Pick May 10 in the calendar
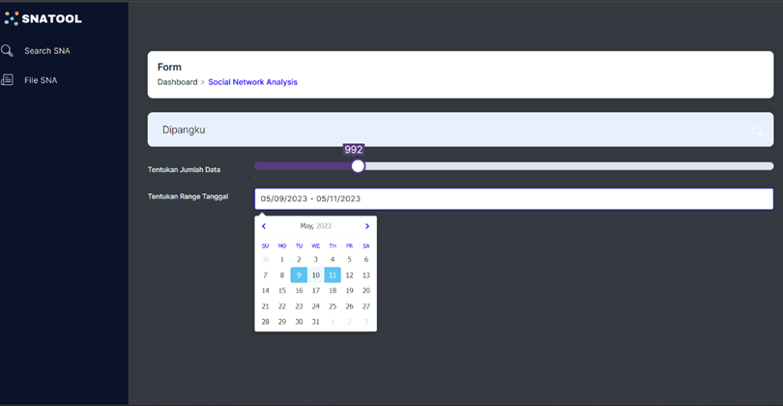783x406 pixels. pos(315,275)
